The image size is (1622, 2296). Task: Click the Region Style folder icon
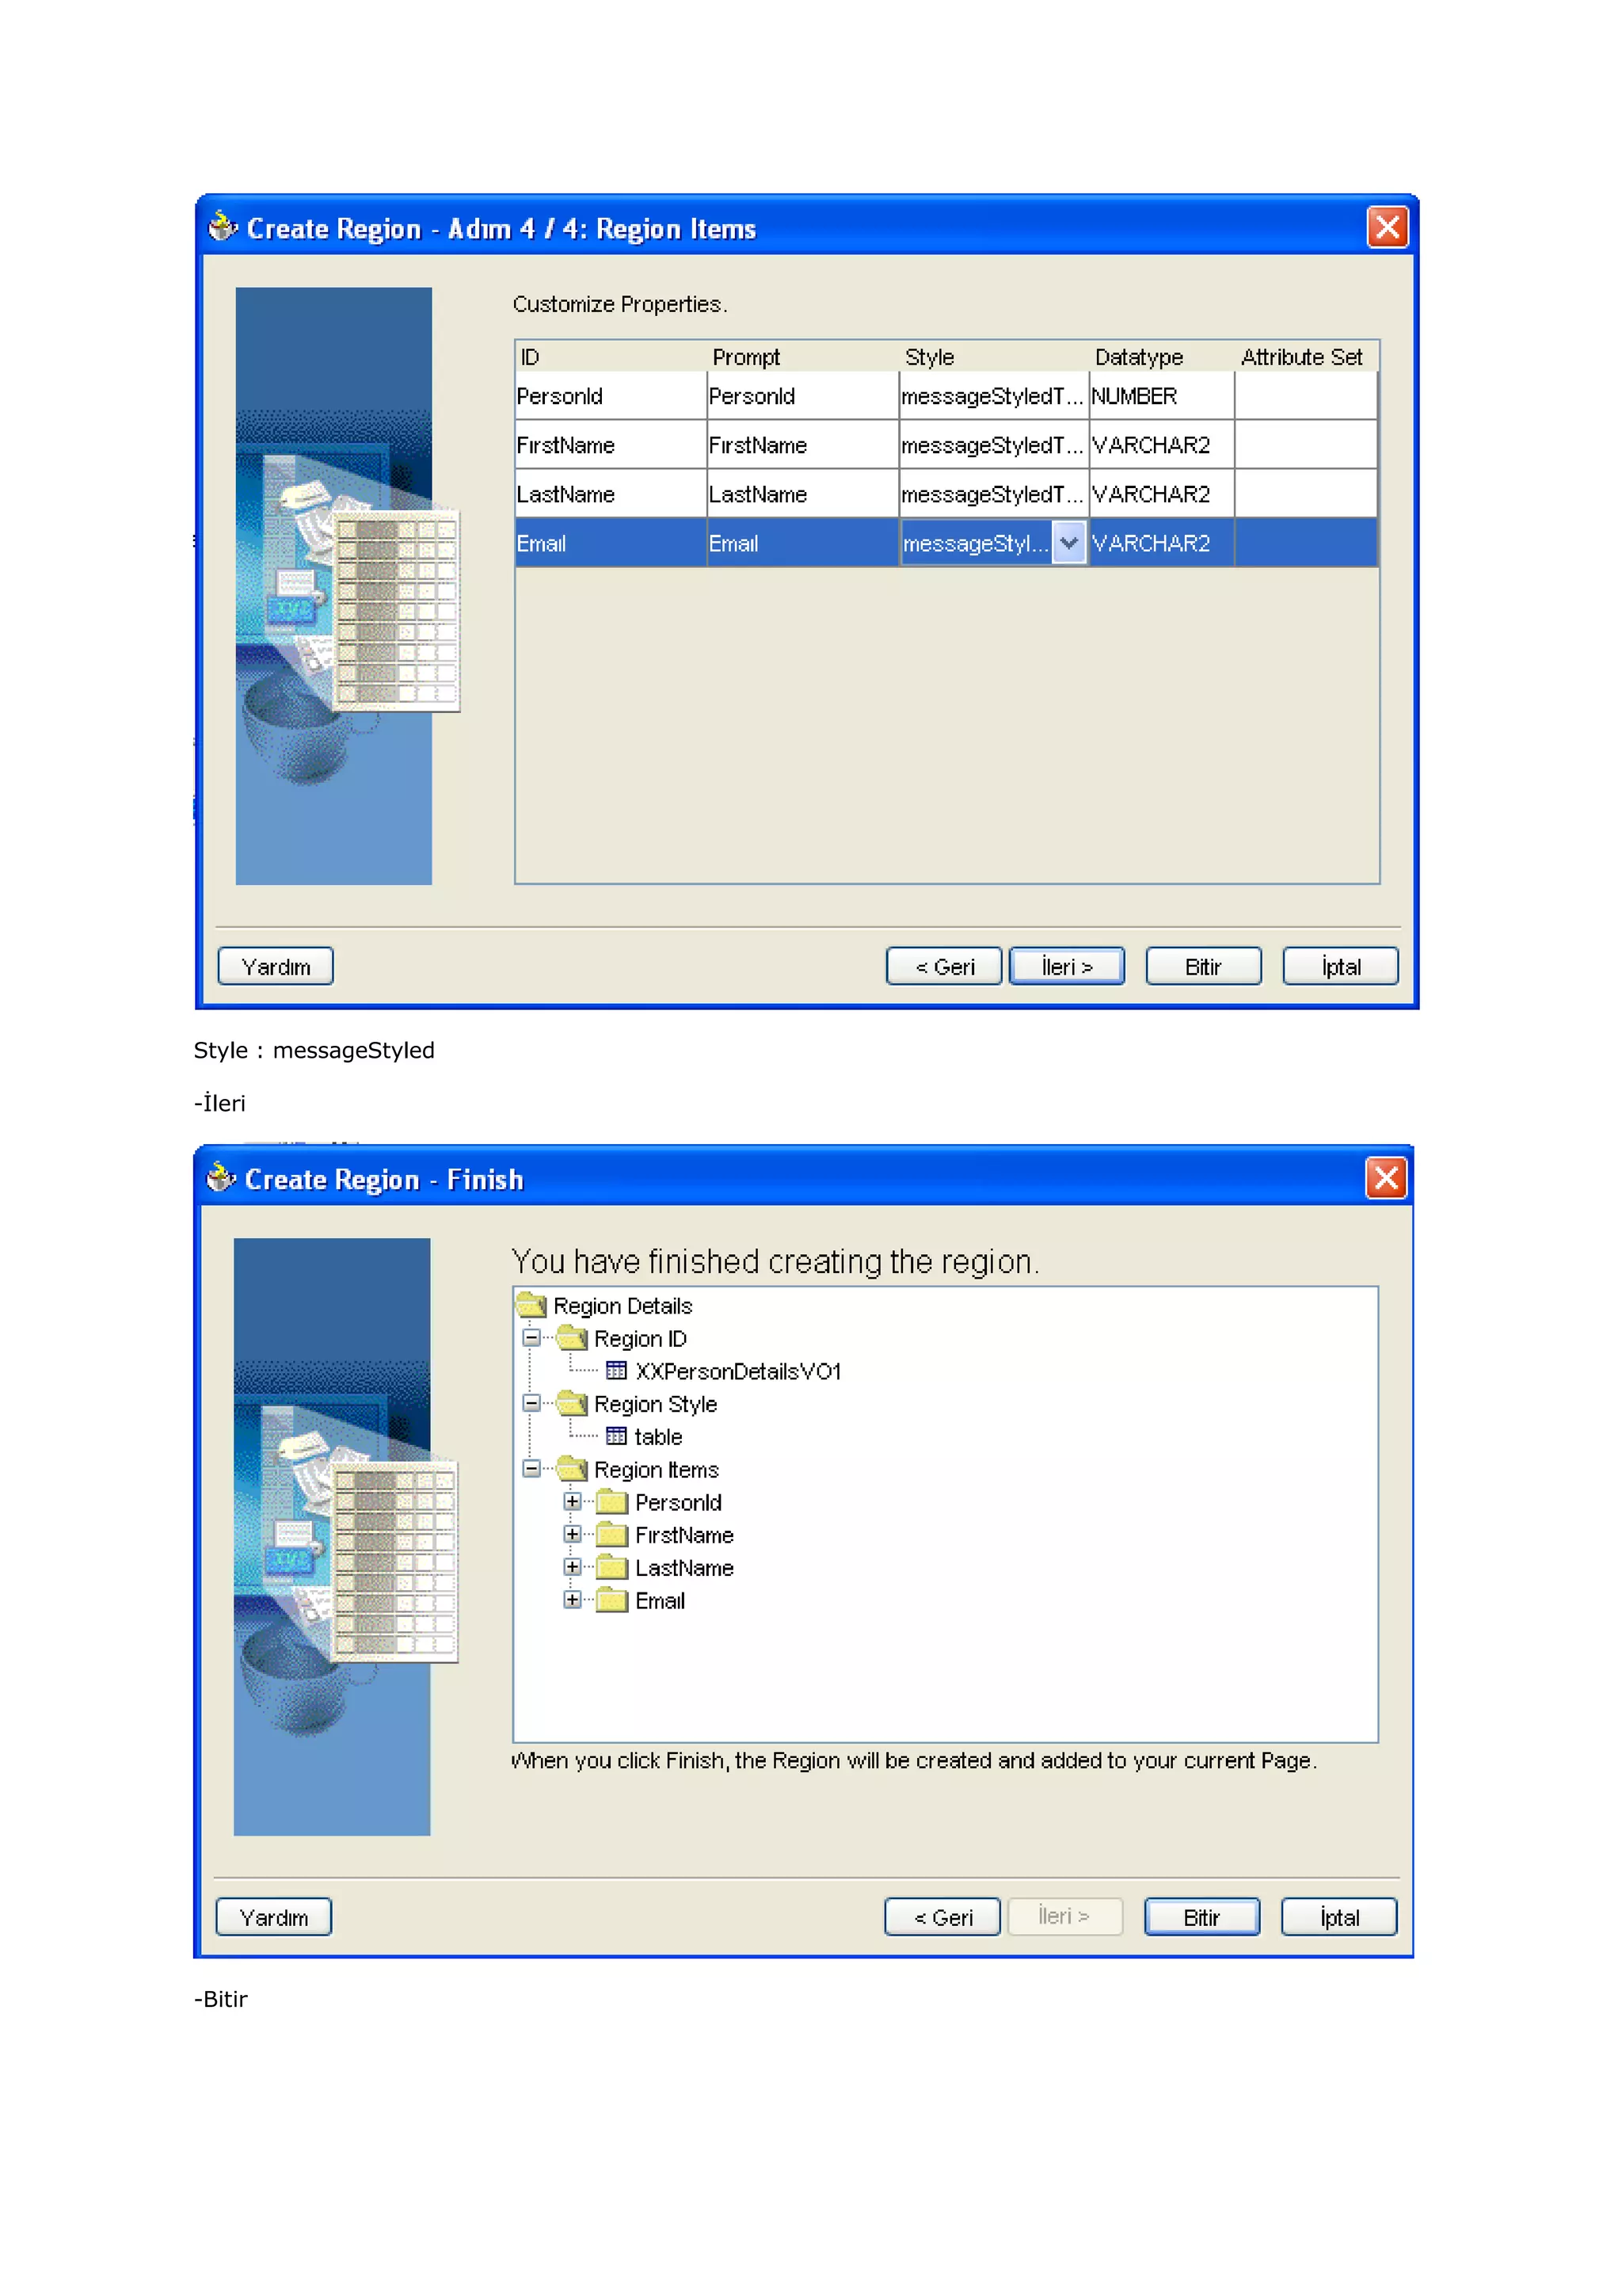pos(573,1403)
